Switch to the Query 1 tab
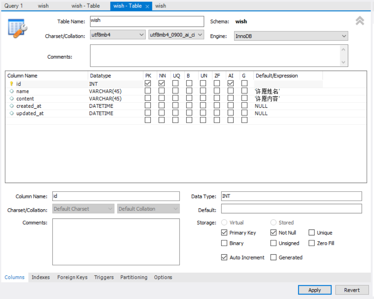The height and width of the screenshot is (299, 374). [14, 6]
